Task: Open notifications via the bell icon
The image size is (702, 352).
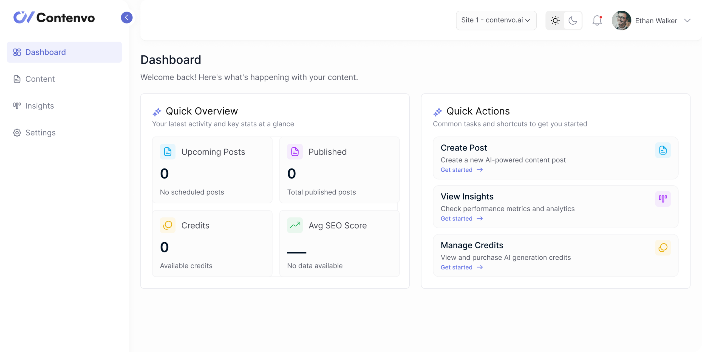Action: pos(597,20)
